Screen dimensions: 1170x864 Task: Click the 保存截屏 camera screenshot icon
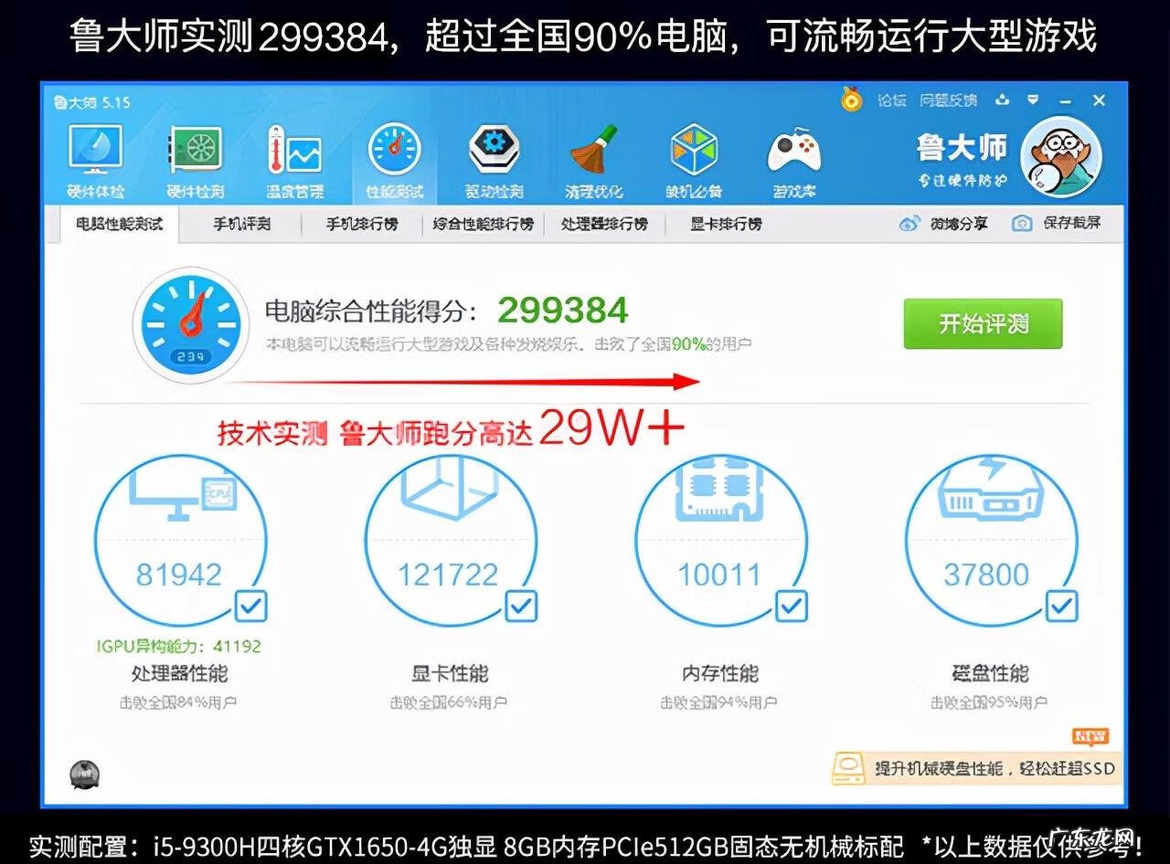point(1022,224)
